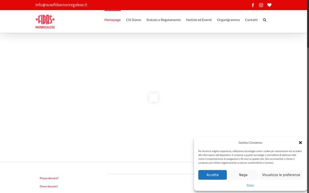
Task: Click the Gestisci Consenso dialog title
Action: point(250,142)
